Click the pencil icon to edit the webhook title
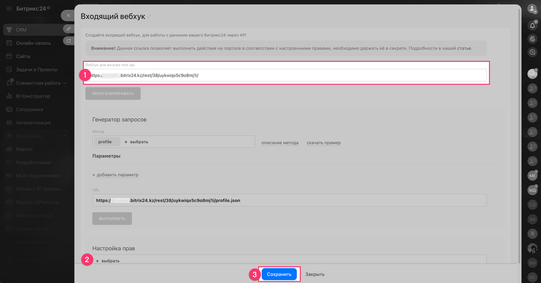The height and width of the screenshot is (283, 541). (149, 17)
